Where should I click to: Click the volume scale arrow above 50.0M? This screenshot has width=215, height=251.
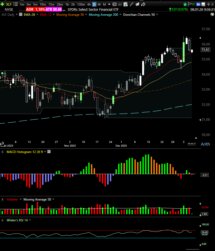[x=200, y=204]
